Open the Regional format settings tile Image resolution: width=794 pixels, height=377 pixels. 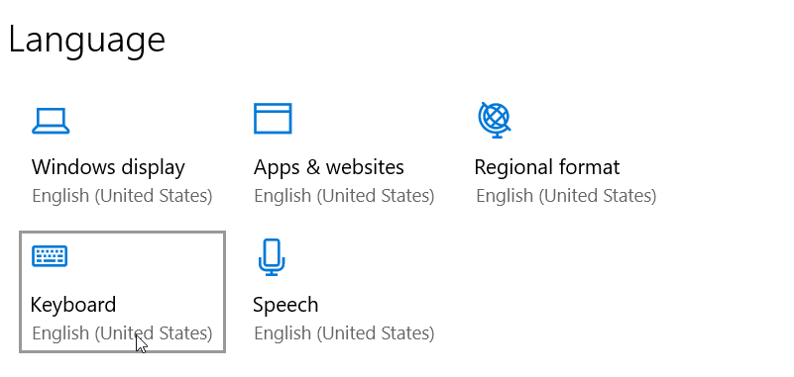(x=566, y=154)
